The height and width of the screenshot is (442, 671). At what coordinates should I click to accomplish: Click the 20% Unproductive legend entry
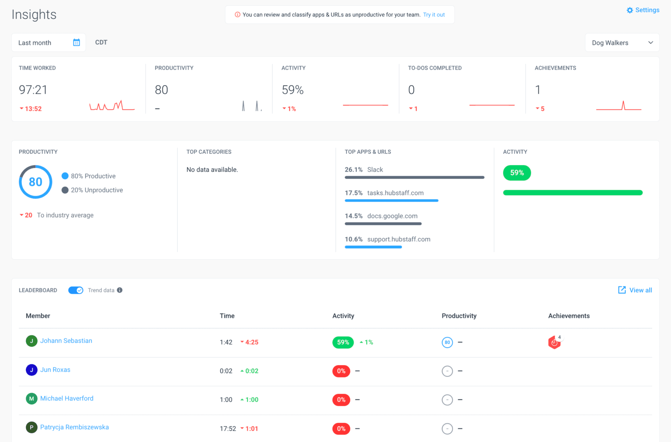click(92, 190)
